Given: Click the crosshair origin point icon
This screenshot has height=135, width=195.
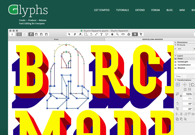Looking at the screenshot, I should point(185,85).
